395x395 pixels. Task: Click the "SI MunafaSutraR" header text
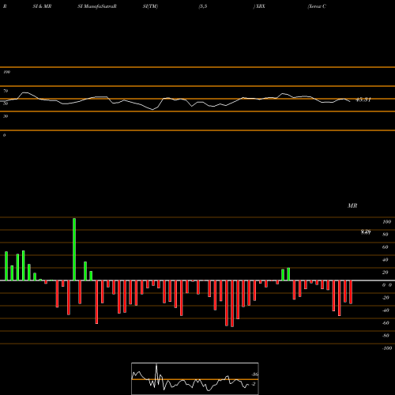click(x=97, y=6)
